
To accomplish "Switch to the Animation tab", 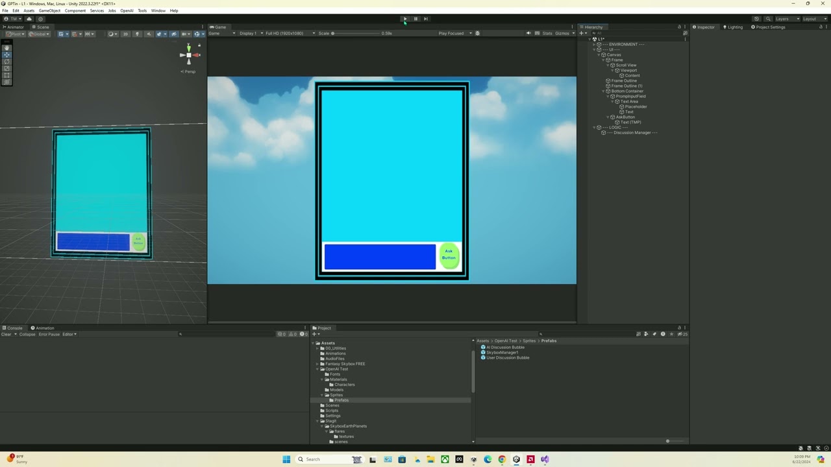I will pyautogui.click(x=43, y=328).
